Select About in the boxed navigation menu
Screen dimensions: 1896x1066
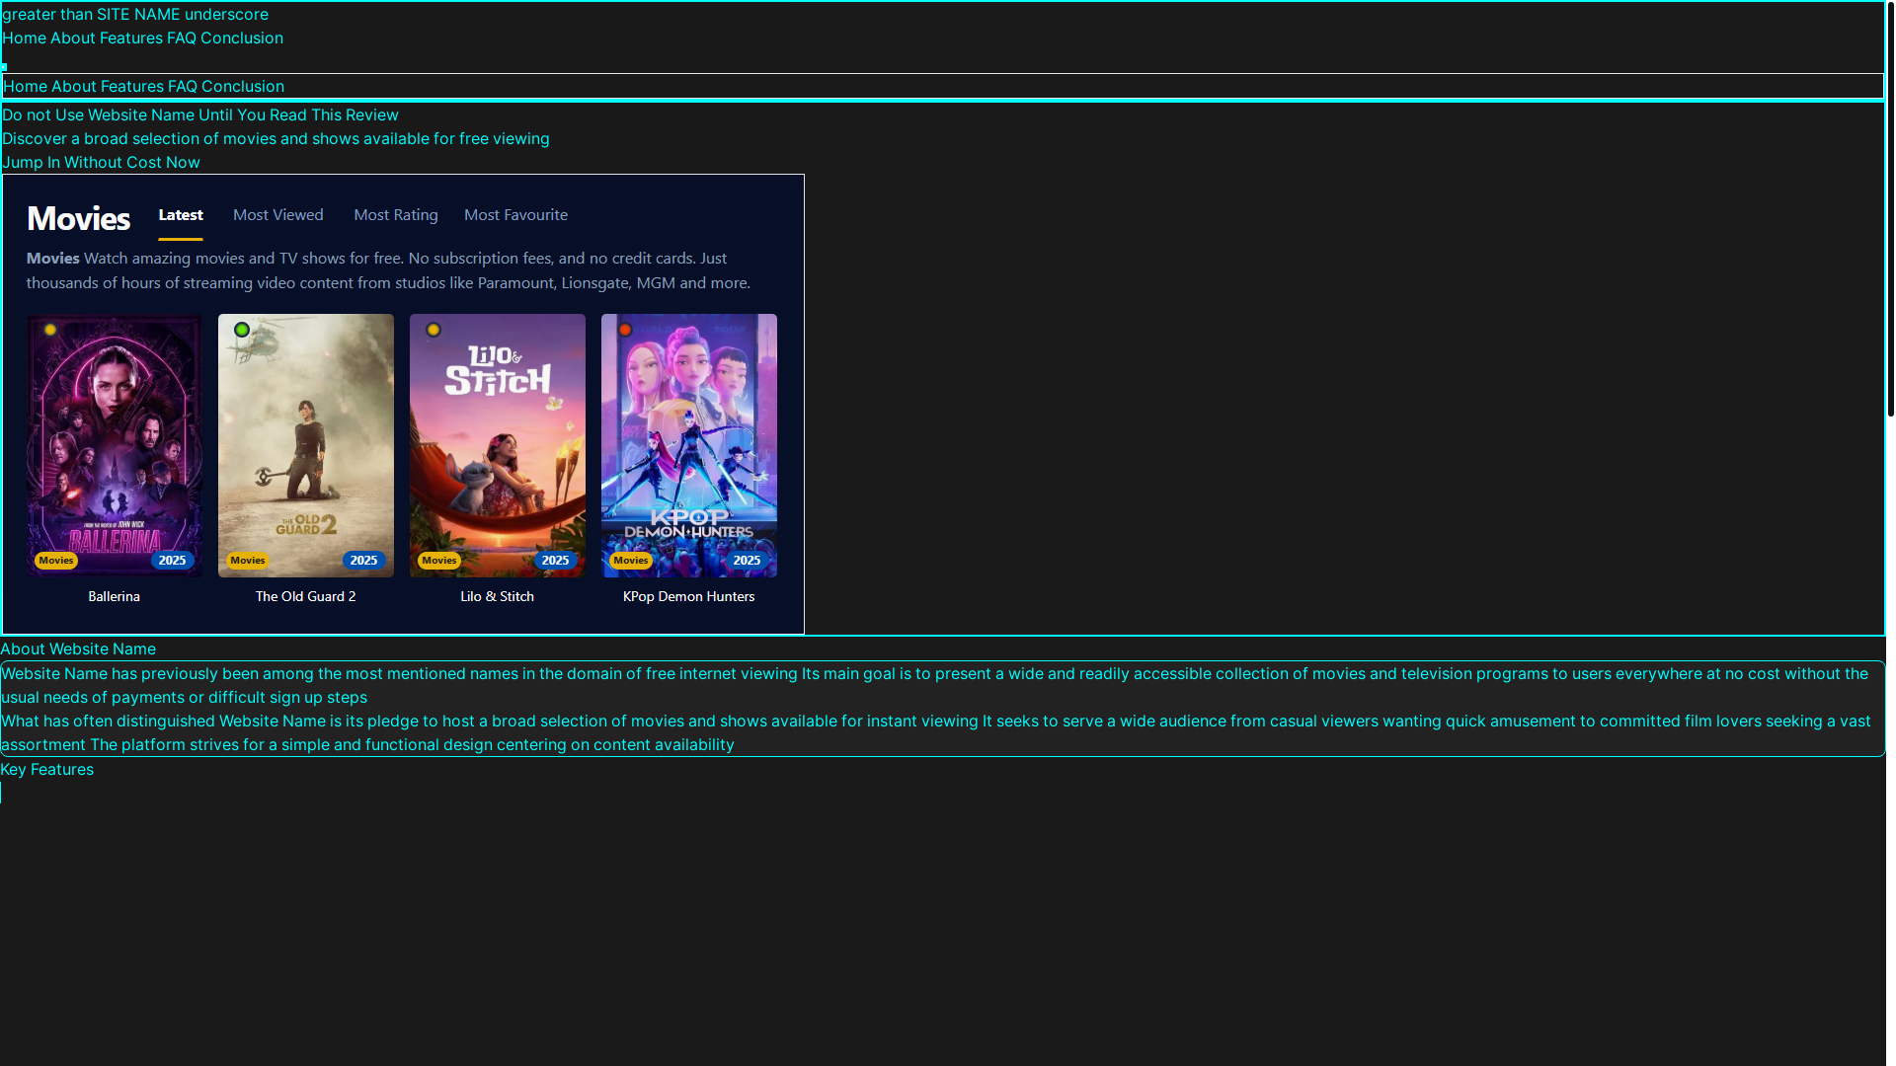[x=74, y=86]
